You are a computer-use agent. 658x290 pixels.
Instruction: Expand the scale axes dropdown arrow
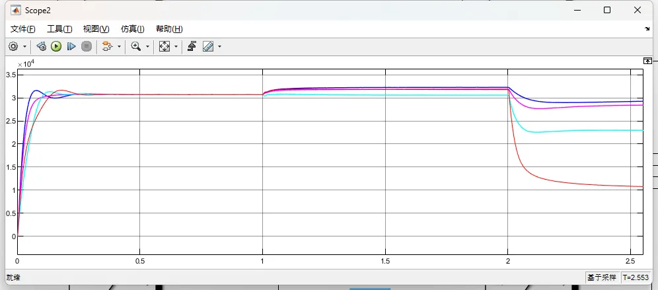coord(176,46)
